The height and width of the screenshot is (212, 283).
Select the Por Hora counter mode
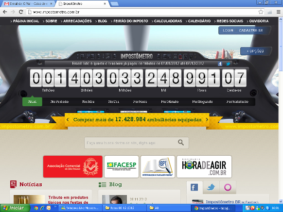coord(140,102)
